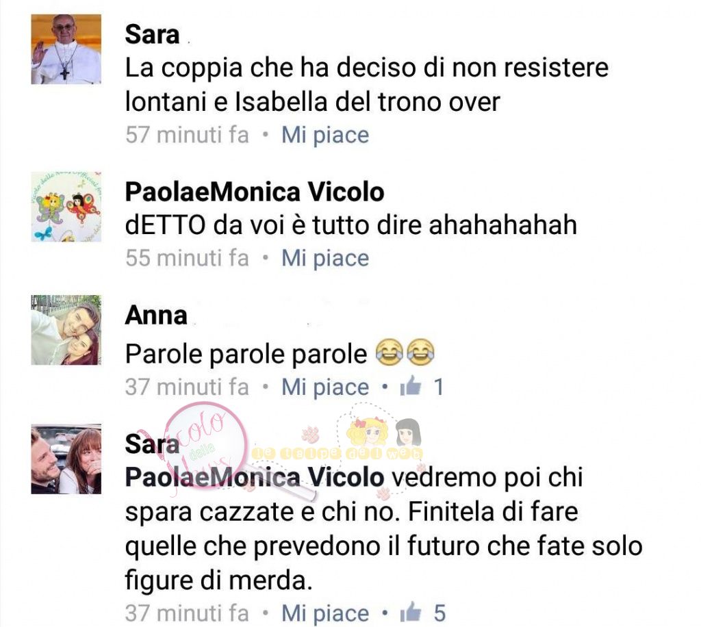Open Anna's profile name link
This screenshot has width=701, height=627.
[156, 316]
